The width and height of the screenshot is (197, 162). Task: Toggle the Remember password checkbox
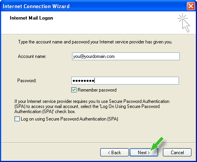tap(74, 90)
